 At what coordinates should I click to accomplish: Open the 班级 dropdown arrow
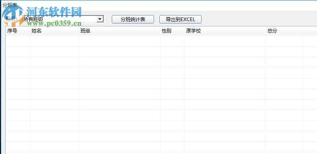100,19
